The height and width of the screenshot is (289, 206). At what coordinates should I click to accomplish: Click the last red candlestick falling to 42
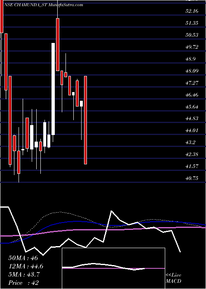click(86, 120)
